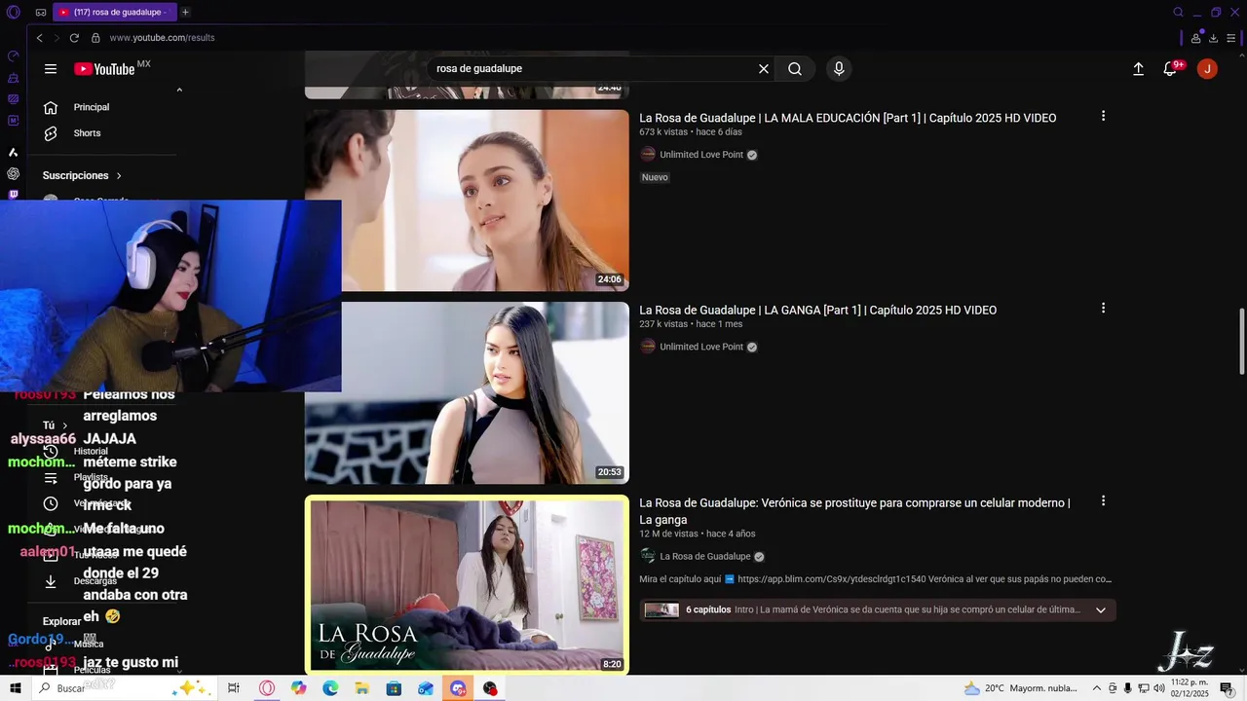Open more options for LA GANGA Part 1 video

point(1103,308)
